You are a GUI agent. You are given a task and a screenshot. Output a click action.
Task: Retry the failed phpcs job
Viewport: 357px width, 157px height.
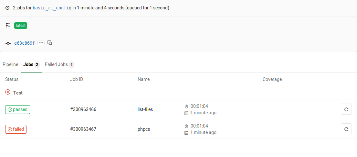point(346,129)
